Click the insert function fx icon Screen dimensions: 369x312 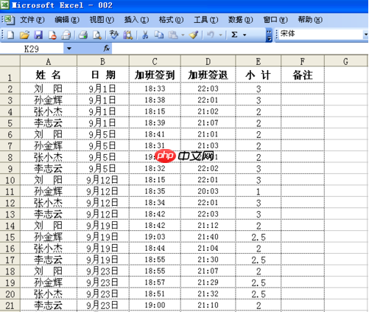click(x=106, y=48)
